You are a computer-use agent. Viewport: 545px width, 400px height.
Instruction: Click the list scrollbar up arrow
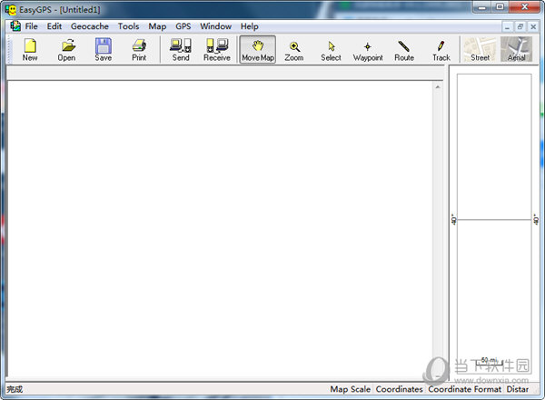click(x=438, y=87)
